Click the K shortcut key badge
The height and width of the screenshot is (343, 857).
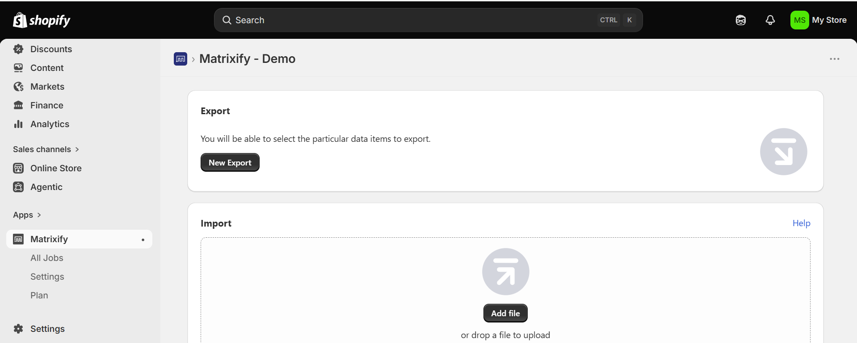click(x=630, y=20)
